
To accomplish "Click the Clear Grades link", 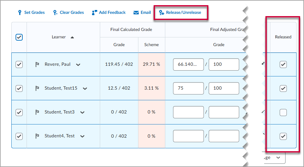I will tap(72, 13).
